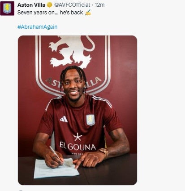Image resolution: width=185 pixels, height=191 pixels.
Task: Click the Adidas logo on the maroon shirt
Action: point(64,119)
